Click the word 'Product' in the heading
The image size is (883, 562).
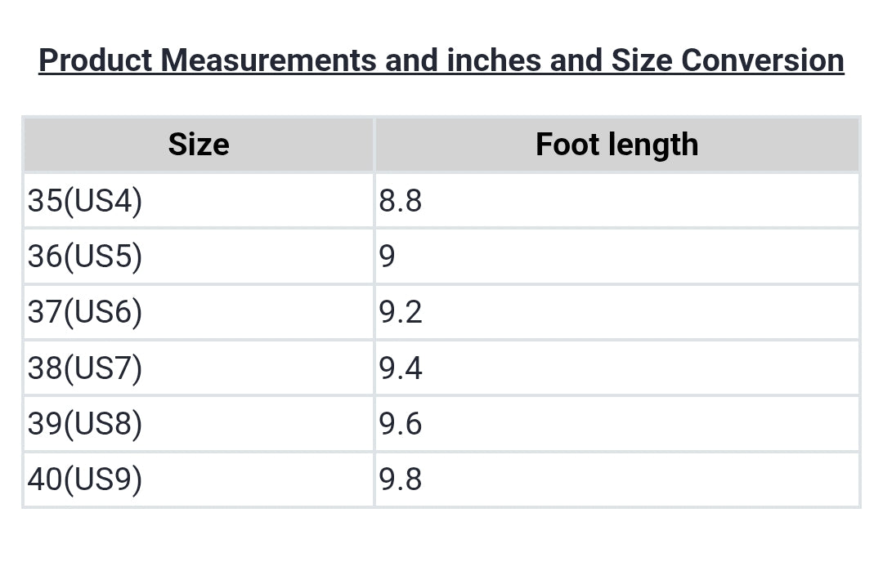[96, 60]
